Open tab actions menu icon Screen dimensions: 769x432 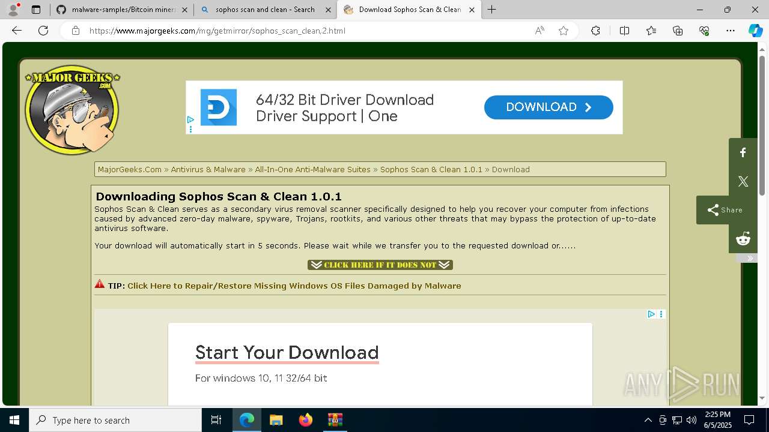36,10
